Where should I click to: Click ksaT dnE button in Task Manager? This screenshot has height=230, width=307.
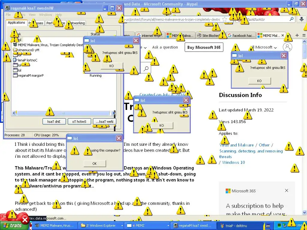click(x=54, y=122)
